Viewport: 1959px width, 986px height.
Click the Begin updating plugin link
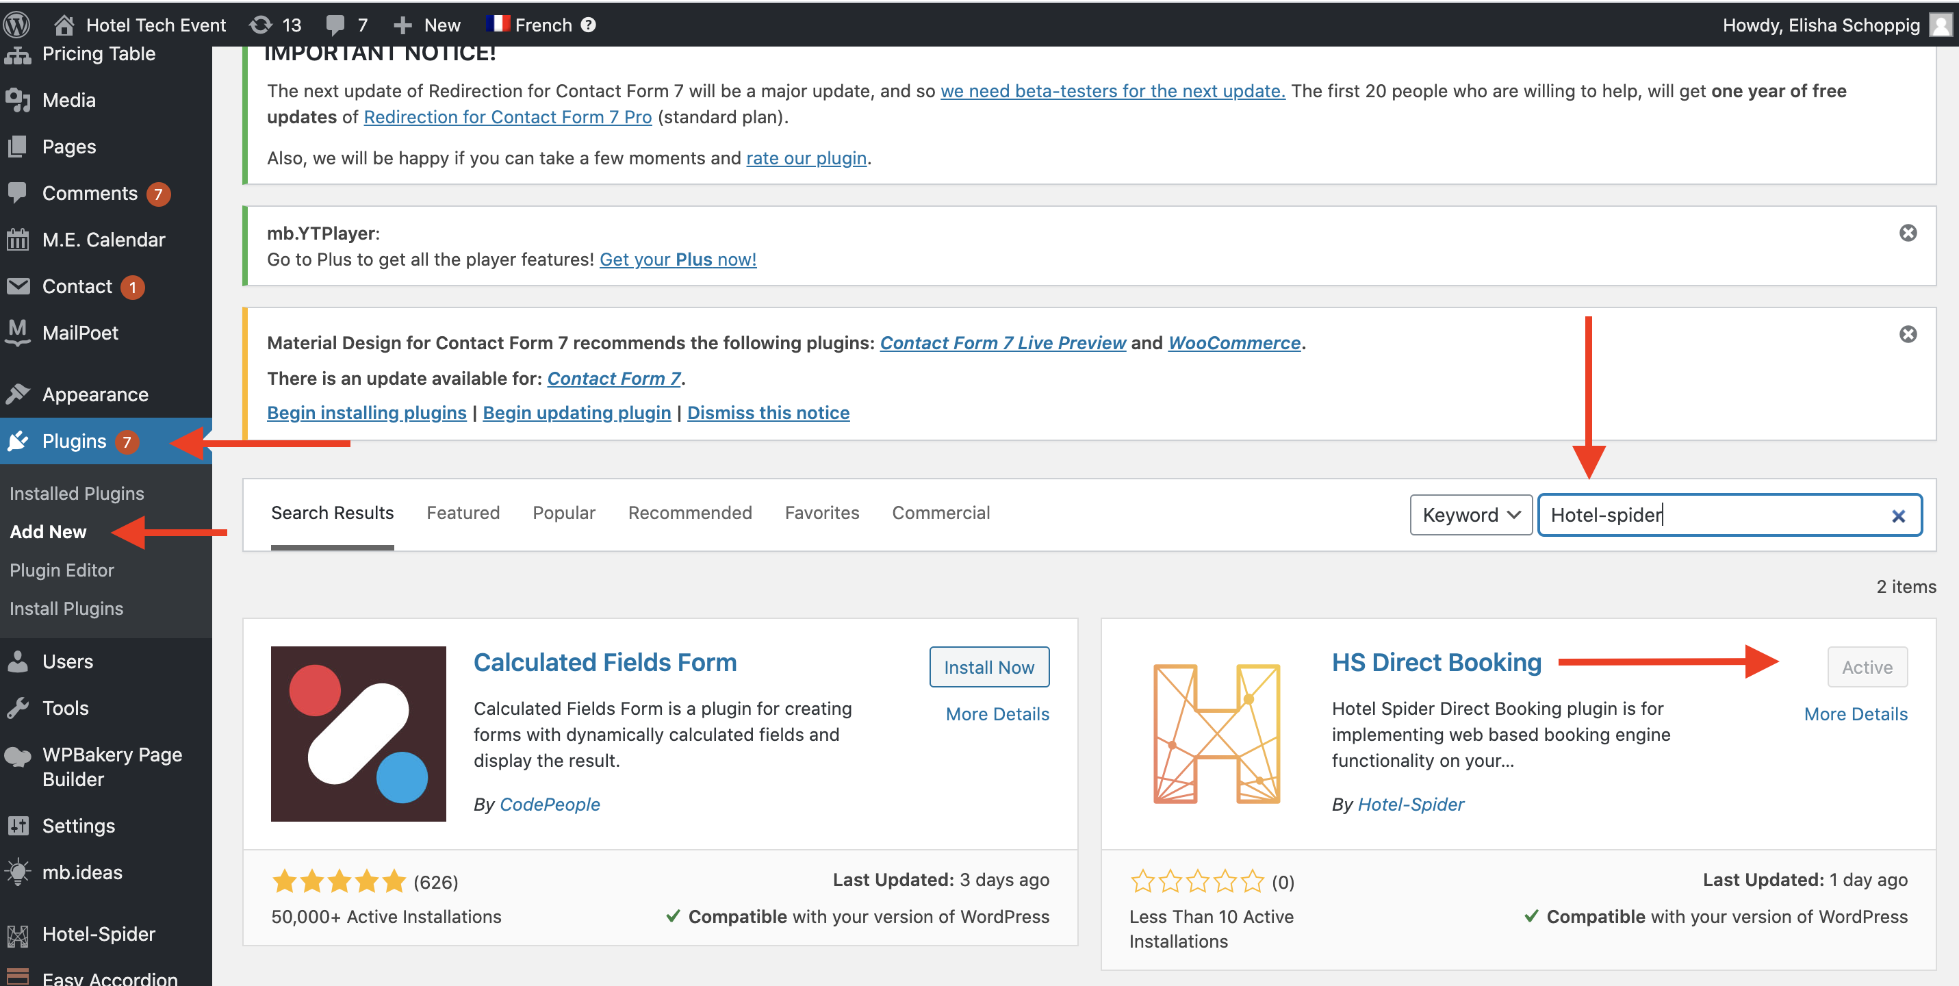576,412
